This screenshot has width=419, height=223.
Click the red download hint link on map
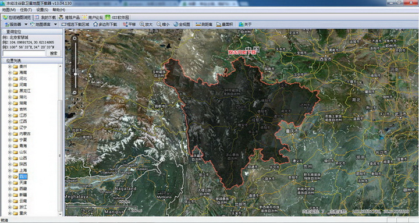pos(242,52)
